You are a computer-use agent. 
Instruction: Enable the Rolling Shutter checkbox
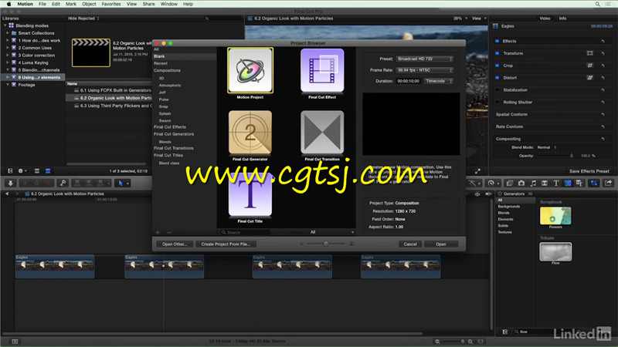tap(497, 102)
